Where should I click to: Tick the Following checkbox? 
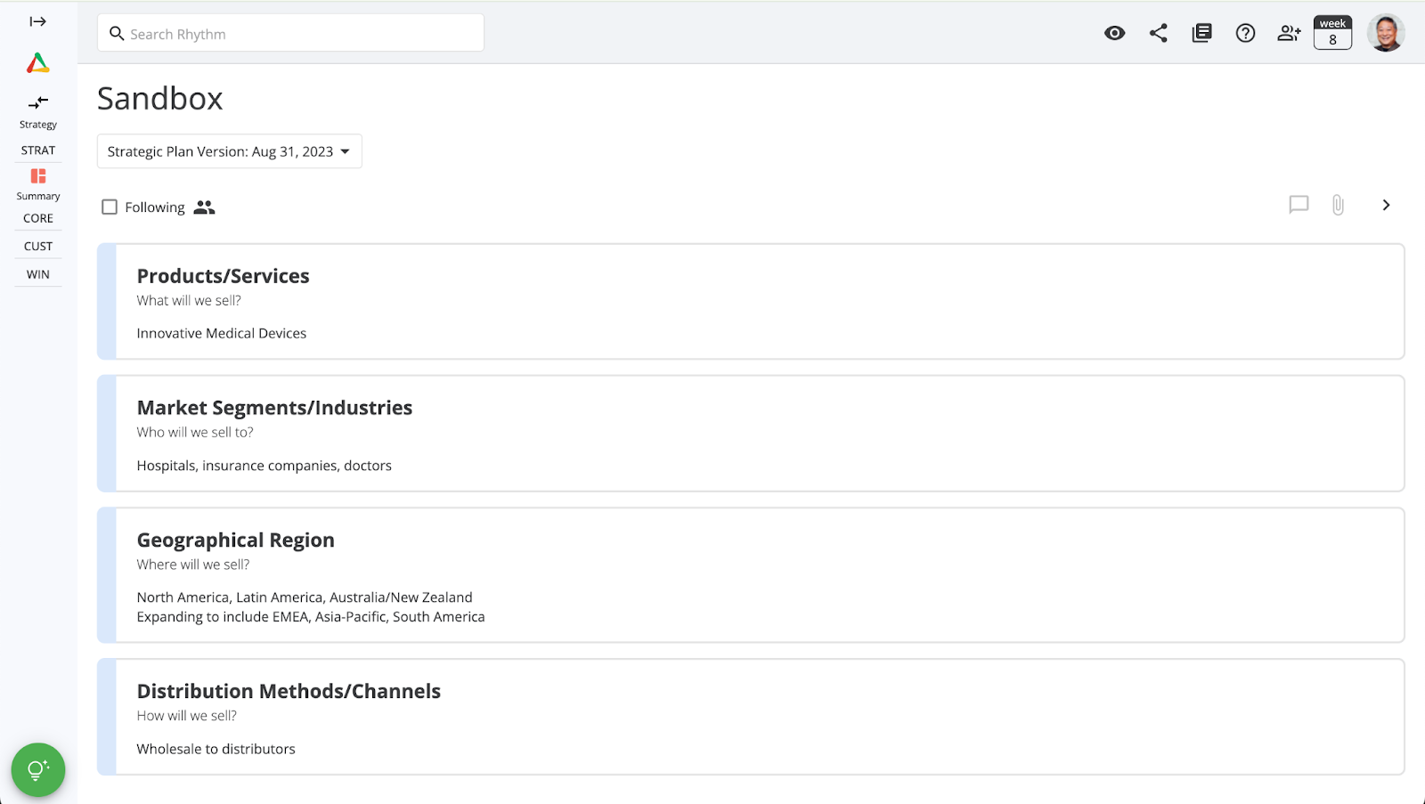[x=110, y=207]
